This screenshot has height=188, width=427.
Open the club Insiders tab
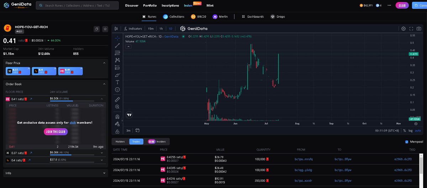(157, 142)
